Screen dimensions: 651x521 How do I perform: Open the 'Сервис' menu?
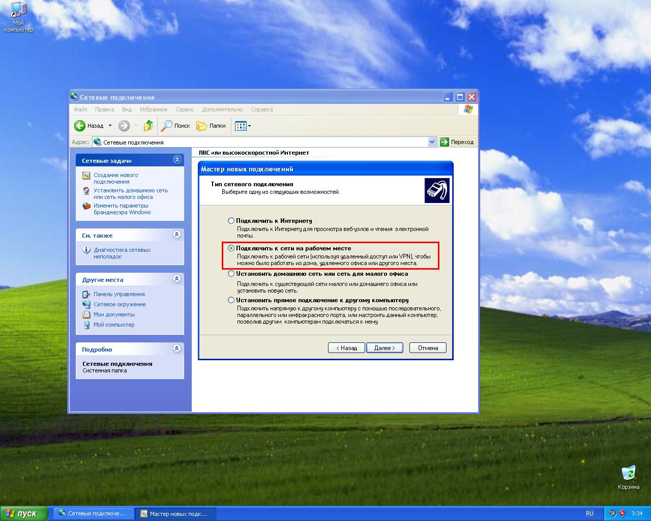point(185,109)
